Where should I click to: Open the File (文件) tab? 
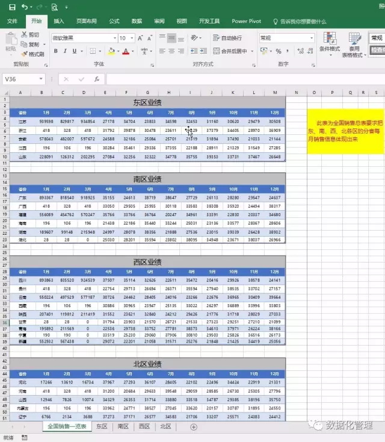12,21
